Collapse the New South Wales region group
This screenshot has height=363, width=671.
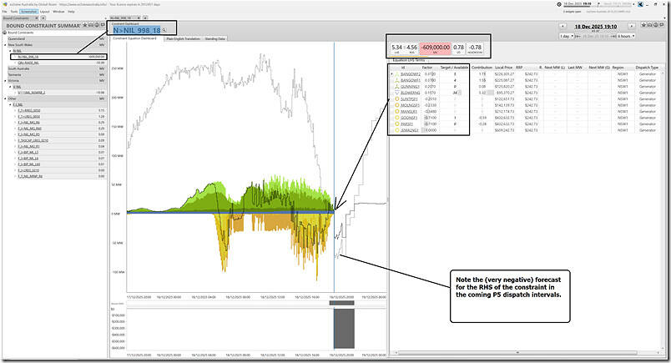pyautogui.click(x=4, y=44)
